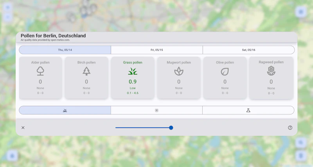Click the Grass pollen 0.9 value
This screenshot has width=313, height=167.
point(133,82)
